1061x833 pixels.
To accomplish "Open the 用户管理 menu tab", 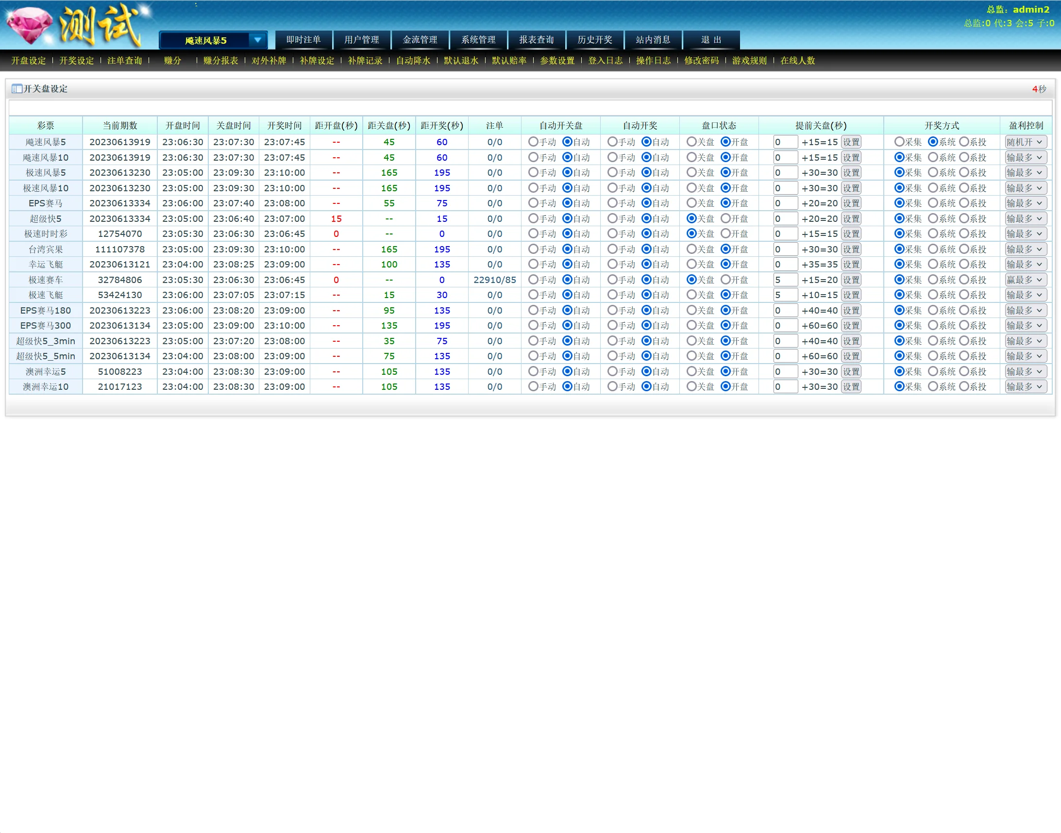I will point(361,40).
